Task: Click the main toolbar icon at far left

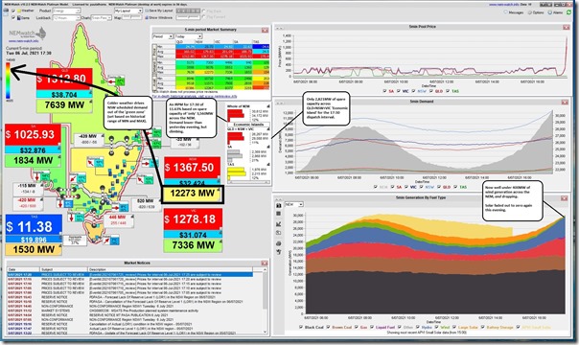Action: click(x=6, y=11)
